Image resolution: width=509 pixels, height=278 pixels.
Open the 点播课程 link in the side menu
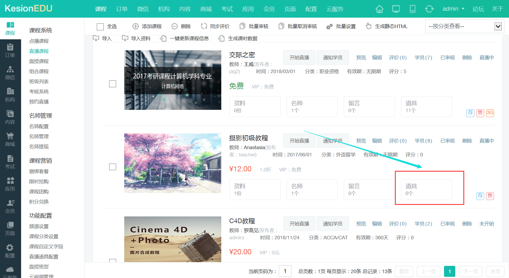pyautogui.click(x=39, y=41)
